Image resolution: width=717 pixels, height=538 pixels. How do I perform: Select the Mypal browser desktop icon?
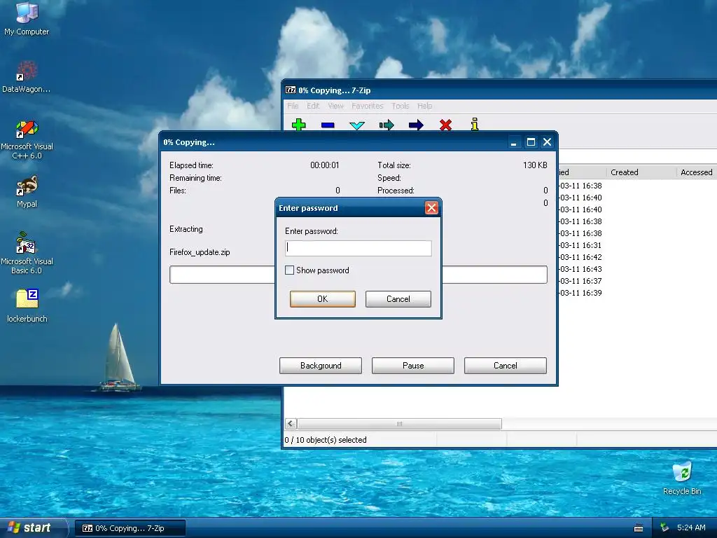27,192
